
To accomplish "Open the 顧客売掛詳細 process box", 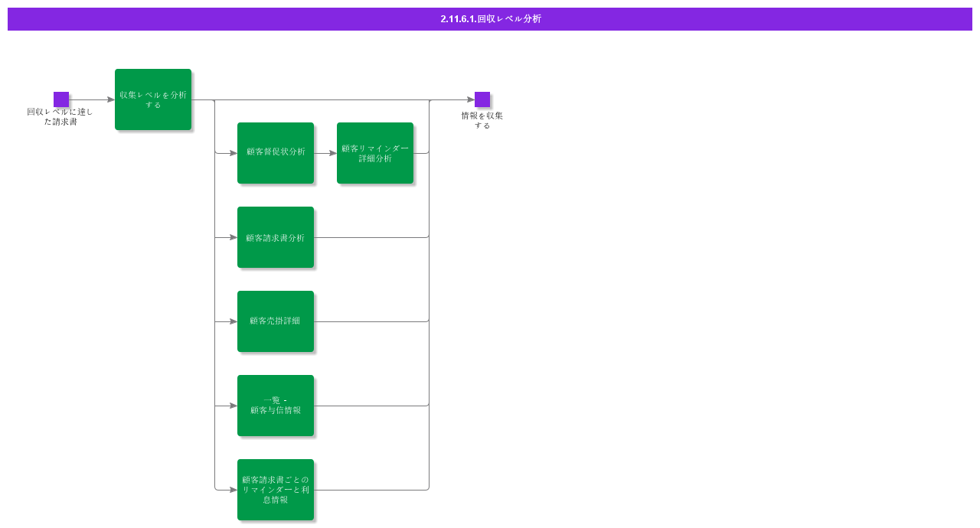I will point(276,321).
